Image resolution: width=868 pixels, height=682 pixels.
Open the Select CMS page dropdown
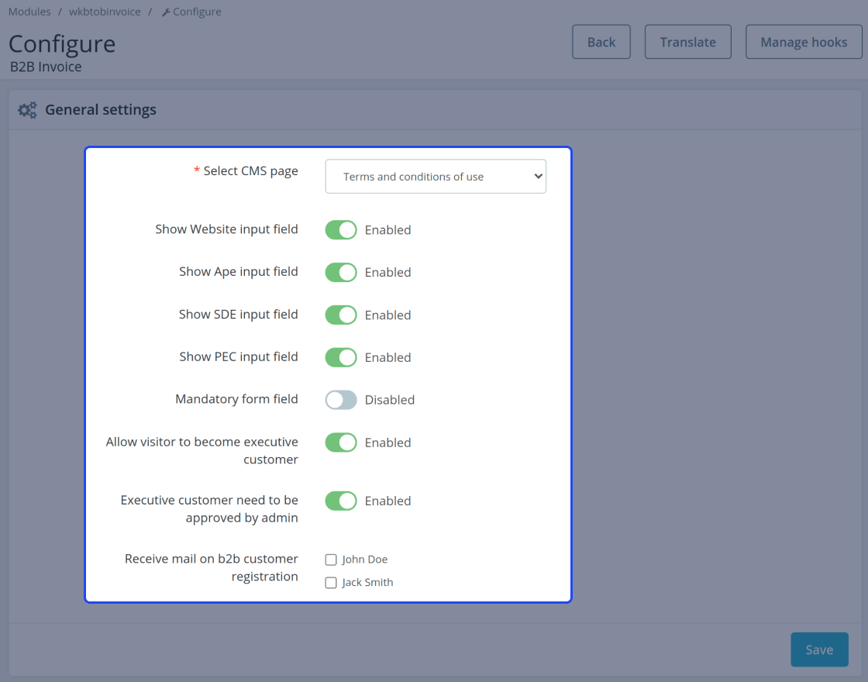[436, 177]
